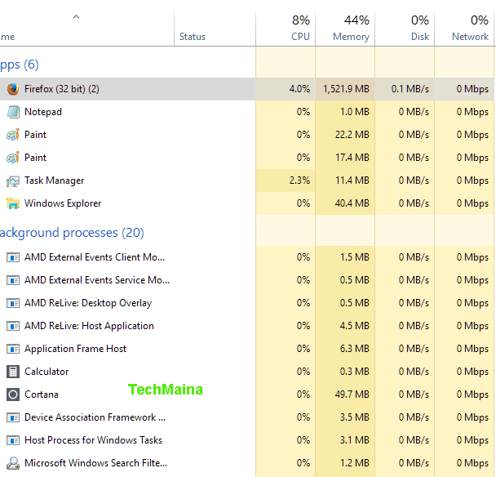
Task: Select the Task Manager process name
Action: (x=55, y=181)
